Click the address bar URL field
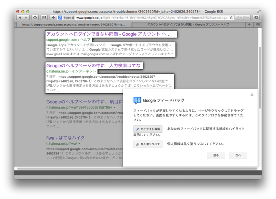Image resolution: width=276 pixels, height=199 pixels. [x=151, y=18]
